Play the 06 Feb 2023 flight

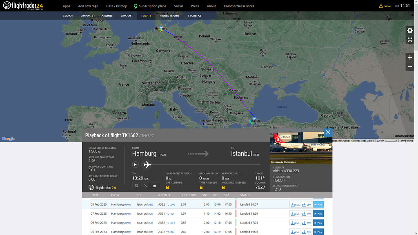[318, 223]
